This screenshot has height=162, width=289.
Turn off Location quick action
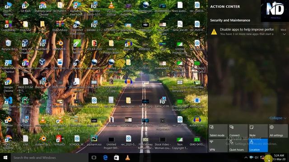258,145
